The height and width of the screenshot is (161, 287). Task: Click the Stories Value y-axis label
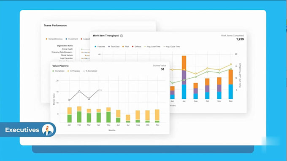(54, 99)
